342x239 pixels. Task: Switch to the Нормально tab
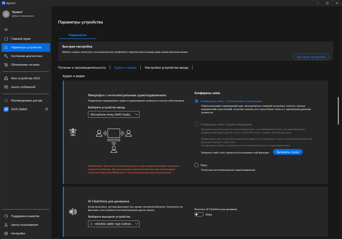click(x=77, y=35)
